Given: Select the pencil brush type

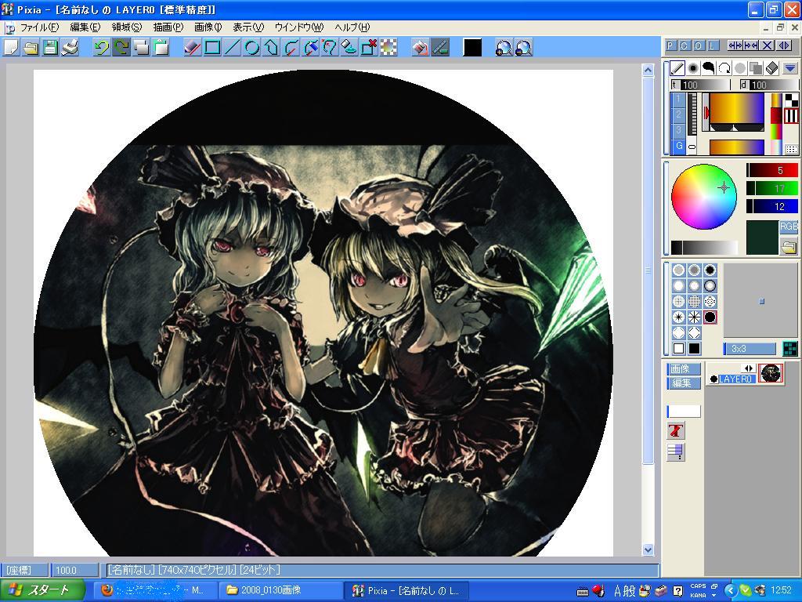Looking at the screenshot, I should (x=677, y=67).
